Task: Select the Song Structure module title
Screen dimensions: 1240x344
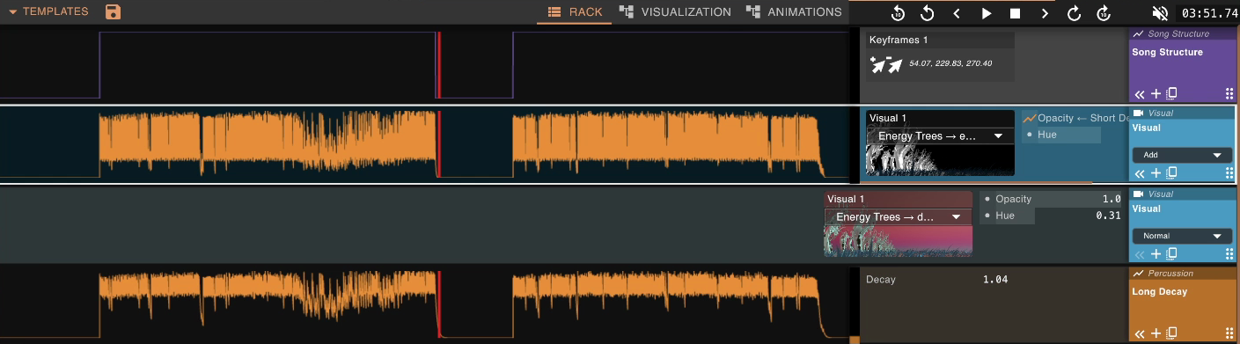Action: [1167, 52]
